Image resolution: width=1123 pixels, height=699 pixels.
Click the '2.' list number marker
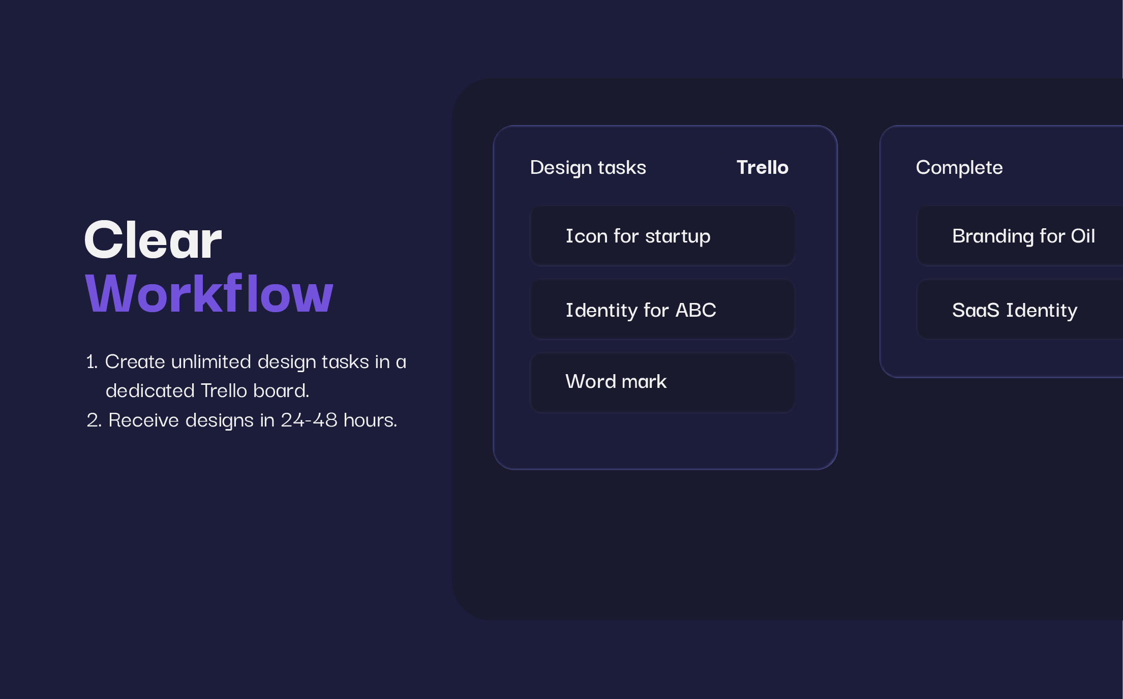click(94, 420)
